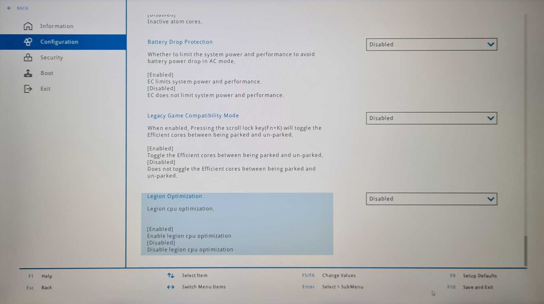The image size is (544, 304).
Task: Click Esc Back hint
Action: (x=39, y=288)
